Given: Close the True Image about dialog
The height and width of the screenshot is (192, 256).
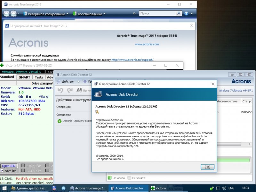Looking at the screenshot, I should pyautogui.click(x=191, y=26).
